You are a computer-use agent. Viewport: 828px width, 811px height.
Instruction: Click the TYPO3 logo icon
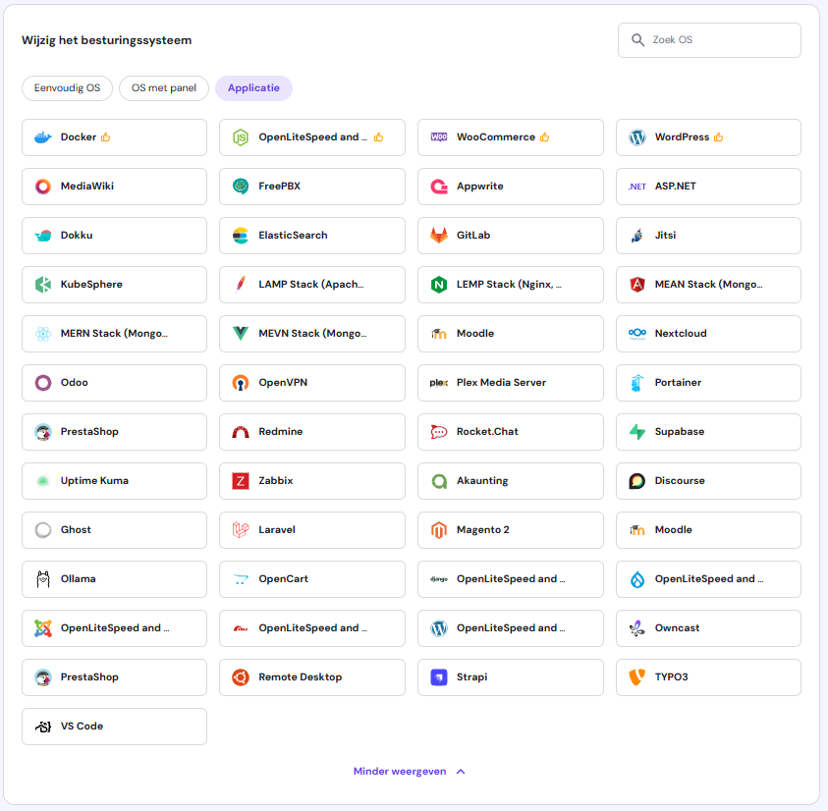tap(637, 677)
